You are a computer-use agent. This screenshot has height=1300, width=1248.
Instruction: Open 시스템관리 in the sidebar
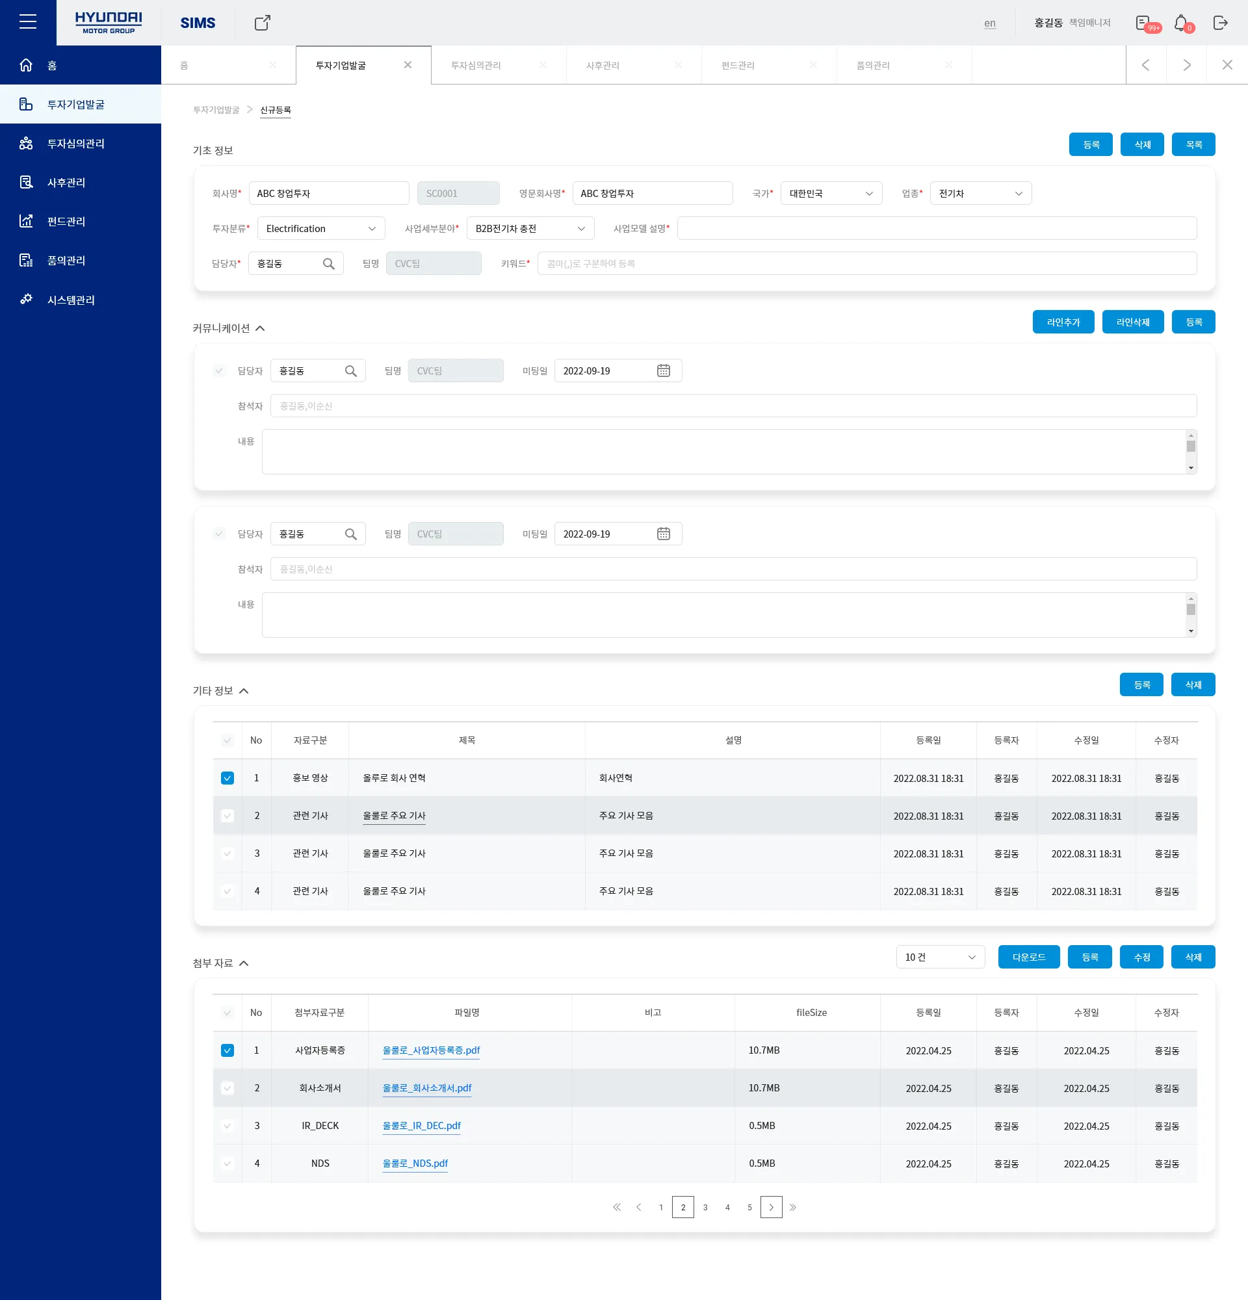pyautogui.click(x=80, y=300)
